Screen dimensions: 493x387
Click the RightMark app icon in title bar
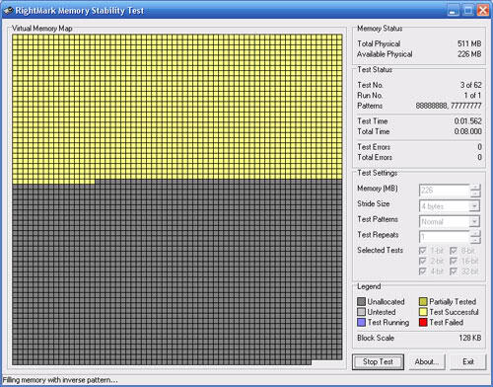(x=9, y=11)
